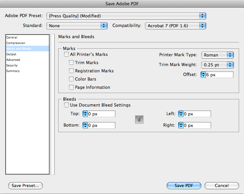The image size is (244, 194).
Task: Click into the Left bleed field
Action: pos(197,114)
